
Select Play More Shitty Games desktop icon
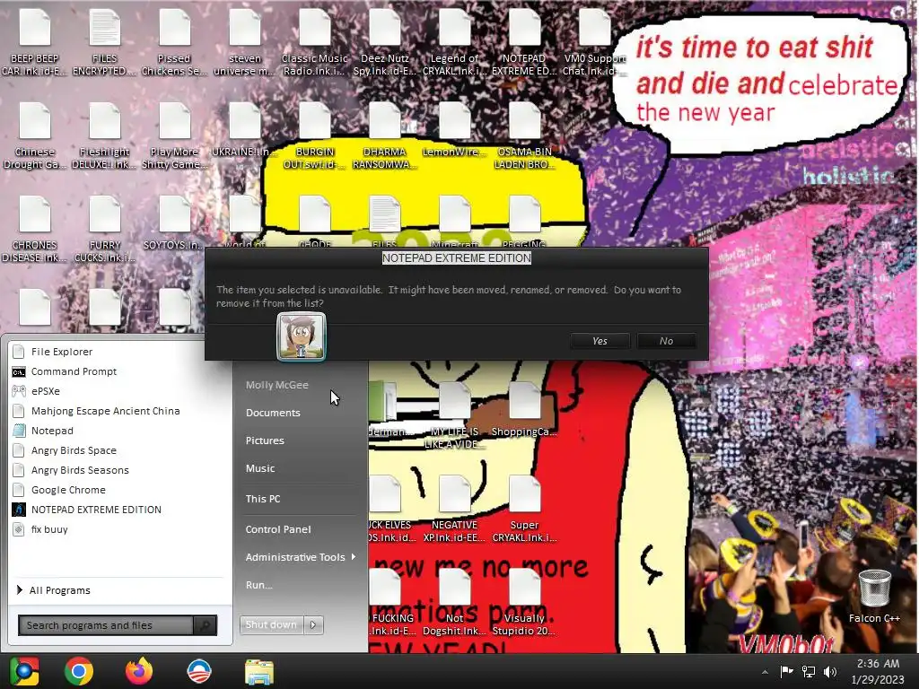coord(174,136)
